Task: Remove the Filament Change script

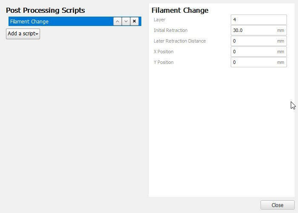Action: pyautogui.click(x=135, y=21)
